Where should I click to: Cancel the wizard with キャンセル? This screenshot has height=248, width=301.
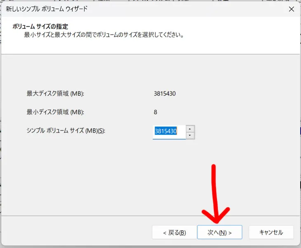click(x=271, y=232)
